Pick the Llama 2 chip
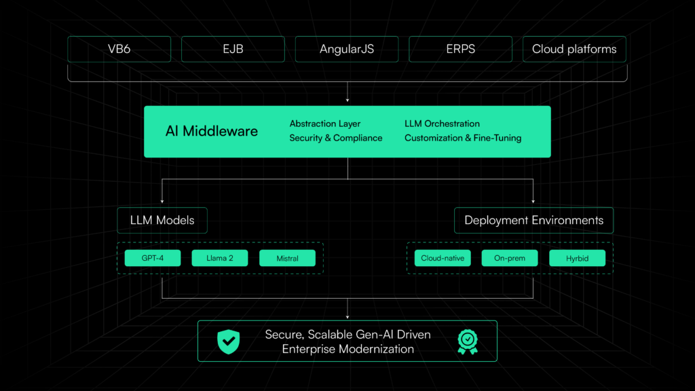695x391 pixels. 220,259
